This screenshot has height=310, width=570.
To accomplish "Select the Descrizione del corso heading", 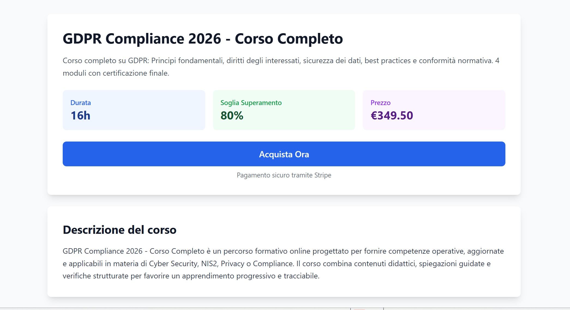I will pyautogui.click(x=119, y=229).
